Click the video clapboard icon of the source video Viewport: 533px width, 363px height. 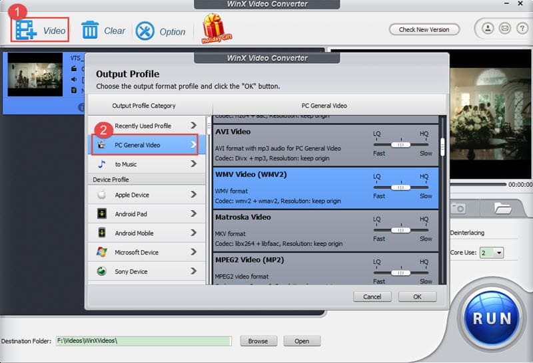[74, 69]
